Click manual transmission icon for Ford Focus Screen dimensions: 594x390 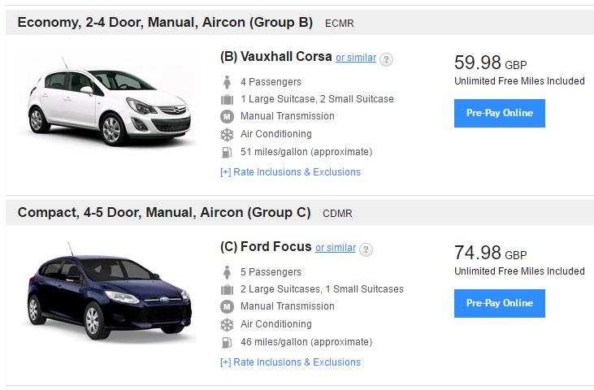pyautogui.click(x=227, y=306)
